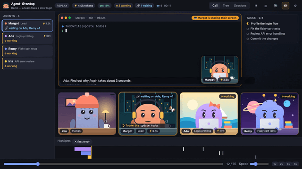This screenshot has height=169, width=302.
Task: Click the 3 working status pill
Action: [124, 6]
